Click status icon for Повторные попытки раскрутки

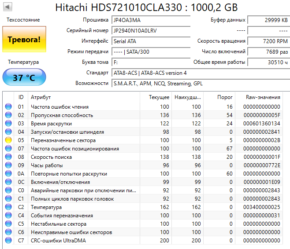(8, 173)
